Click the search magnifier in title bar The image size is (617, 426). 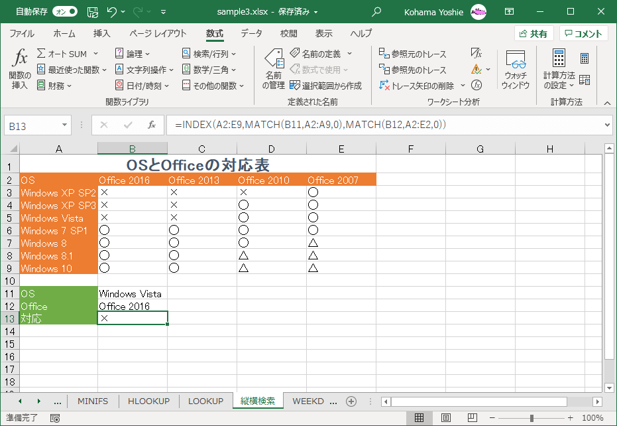[x=376, y=12]
